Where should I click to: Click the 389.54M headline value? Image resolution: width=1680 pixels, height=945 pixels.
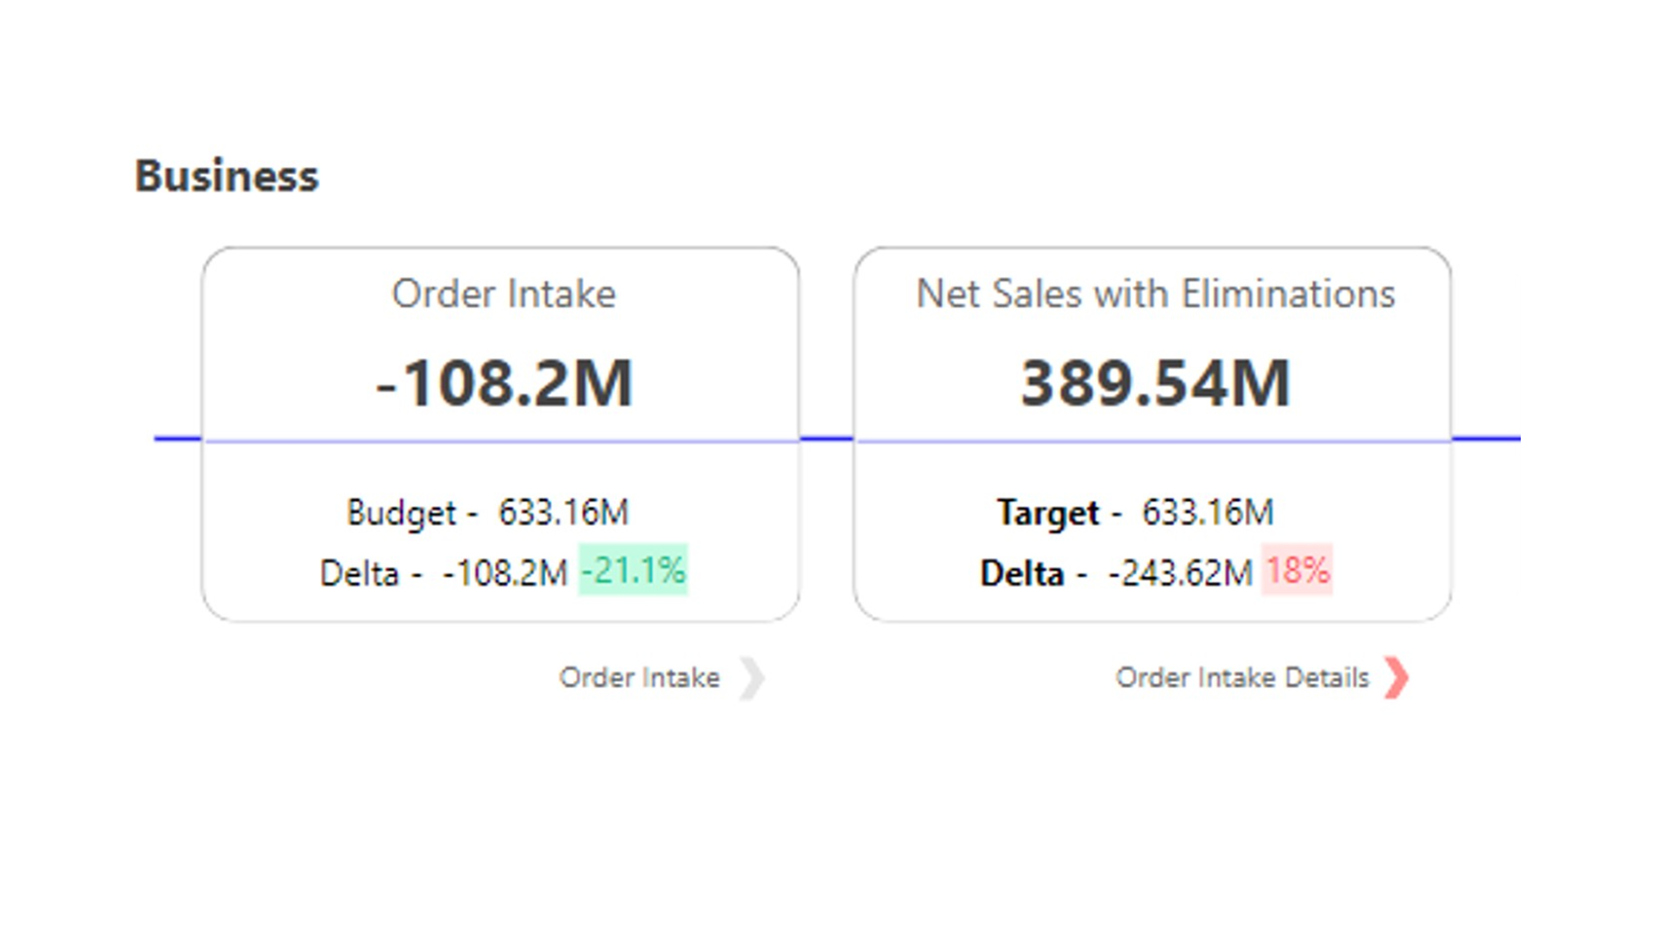coord(1155,383)
